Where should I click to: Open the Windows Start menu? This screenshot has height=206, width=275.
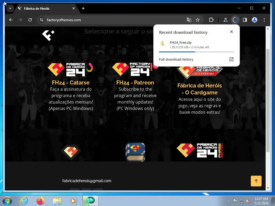(x=7, y=201)
